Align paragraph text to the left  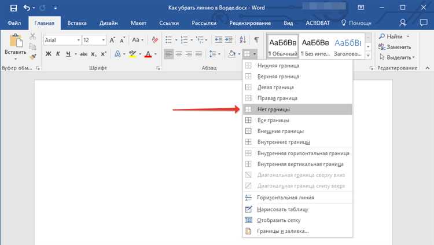169,54
